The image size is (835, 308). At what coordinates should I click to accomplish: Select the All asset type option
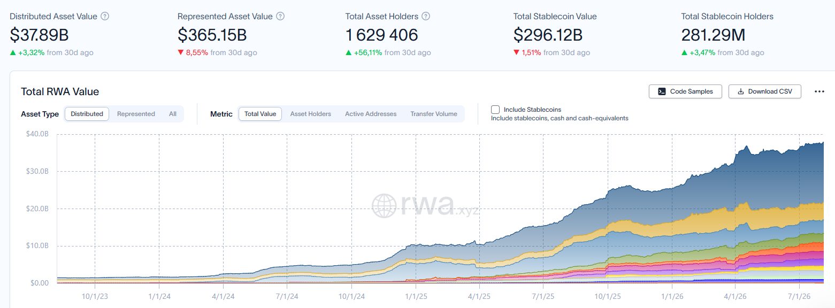tap(173, 114)
